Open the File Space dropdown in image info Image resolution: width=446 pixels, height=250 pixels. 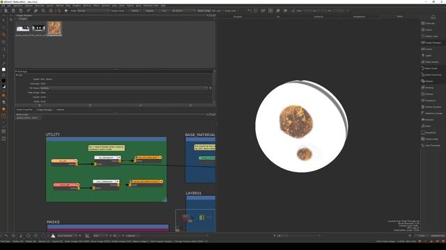[124, 88]
